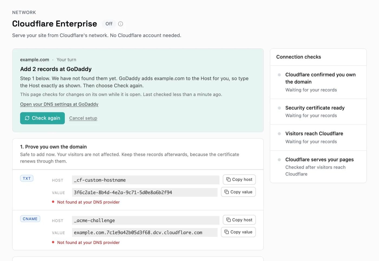
Task: Click the Off status badge
Action: [x=109, y=24]
